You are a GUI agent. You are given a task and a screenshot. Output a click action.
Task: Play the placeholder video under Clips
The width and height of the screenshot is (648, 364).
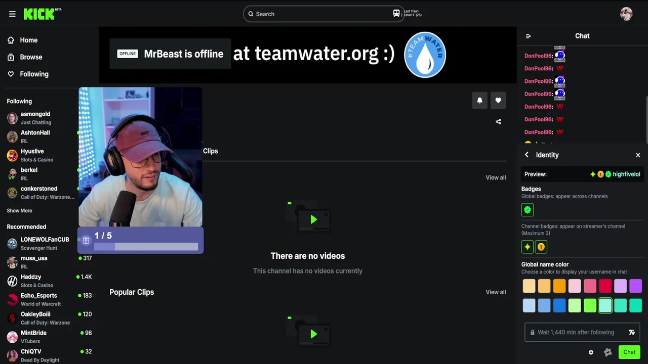pos(313,219)
